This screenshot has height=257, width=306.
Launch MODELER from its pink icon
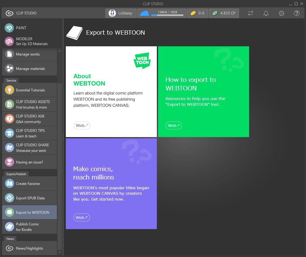[x=9, y=41]
